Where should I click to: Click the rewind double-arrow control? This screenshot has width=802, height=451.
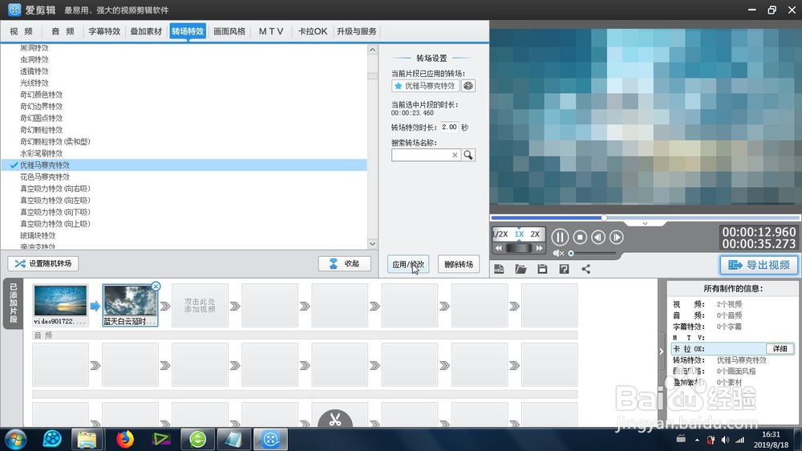point(499,248)
